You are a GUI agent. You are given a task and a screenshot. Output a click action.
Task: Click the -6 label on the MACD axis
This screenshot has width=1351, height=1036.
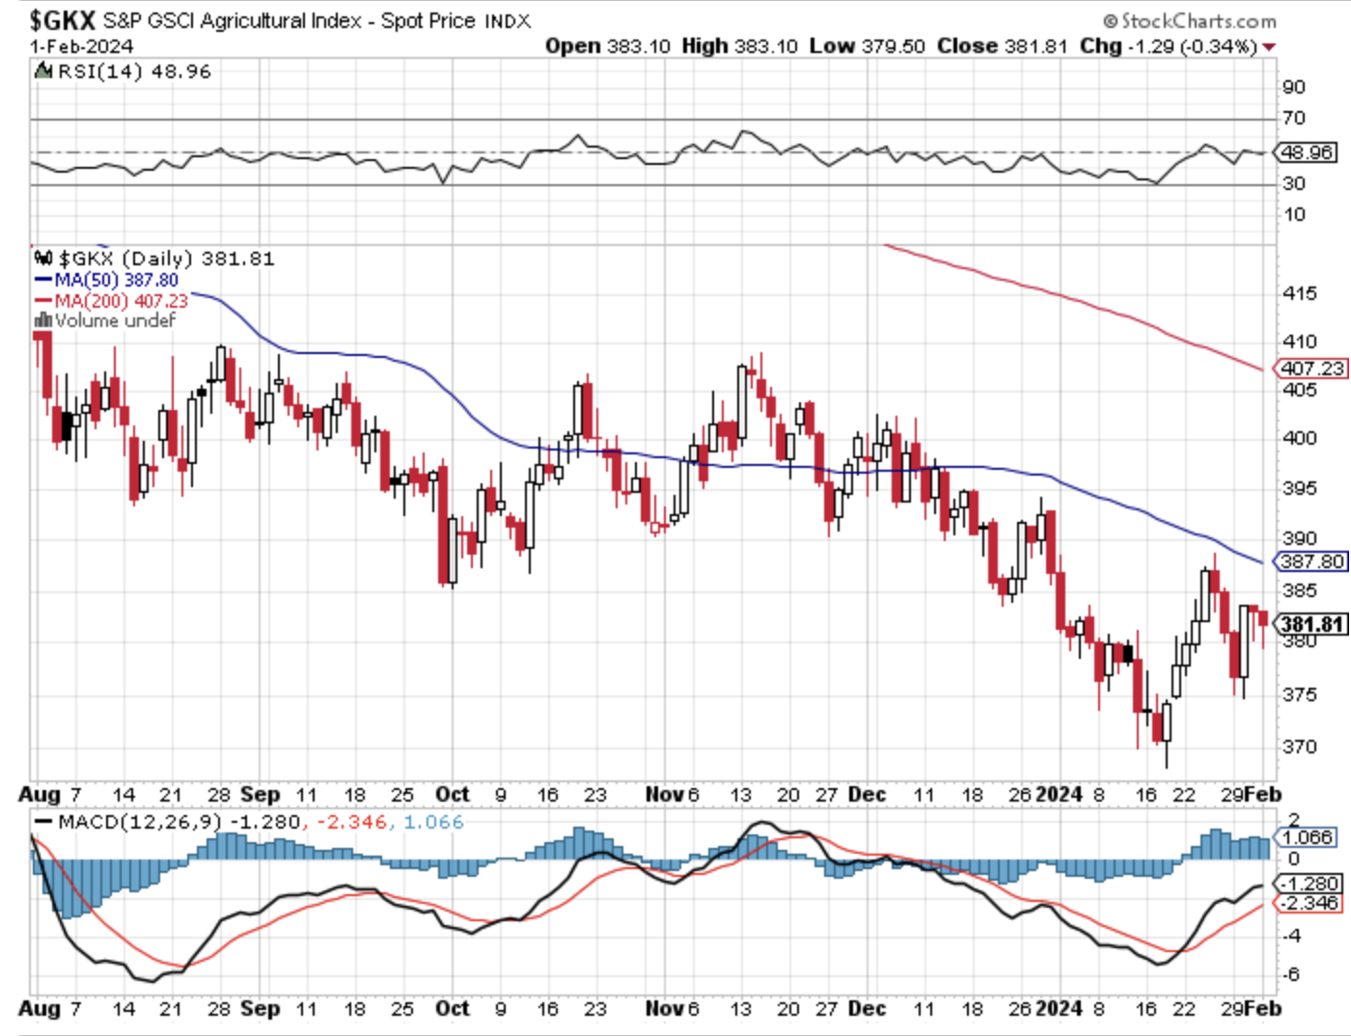(1291, 974)
